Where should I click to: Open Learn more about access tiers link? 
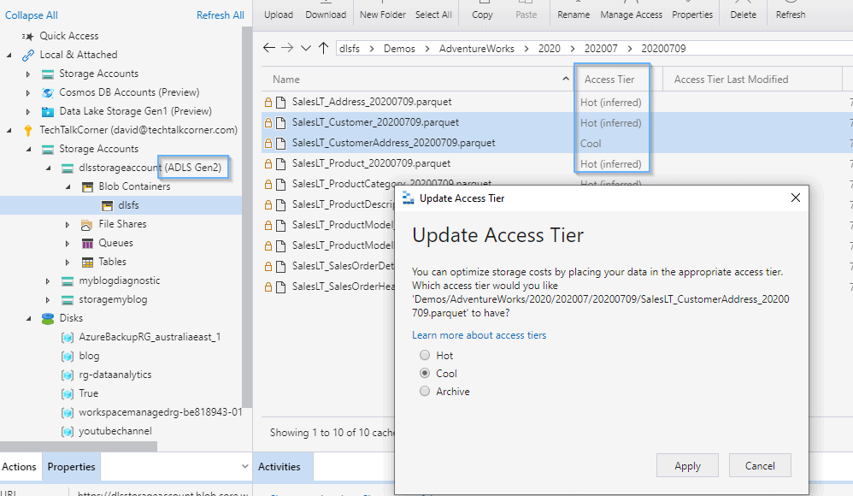click(x=479, y=335)
